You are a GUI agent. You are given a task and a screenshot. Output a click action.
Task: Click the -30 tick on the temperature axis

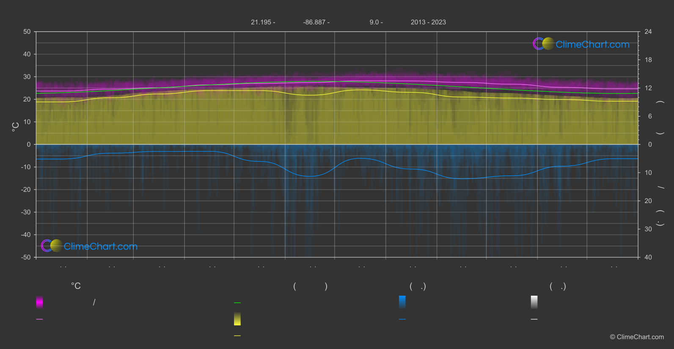[x=26, y=212]
